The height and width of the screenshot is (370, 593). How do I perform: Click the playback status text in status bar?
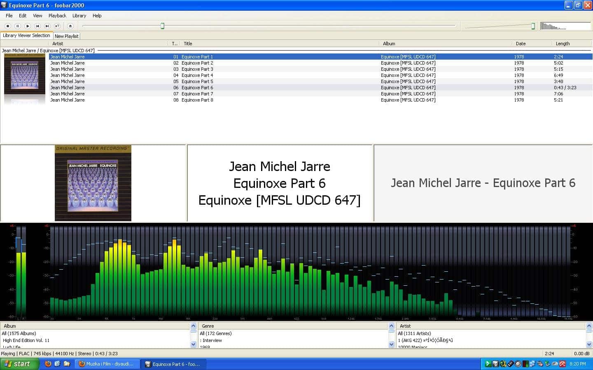click(x=59, y=354)
